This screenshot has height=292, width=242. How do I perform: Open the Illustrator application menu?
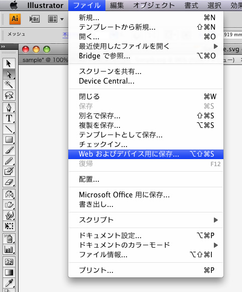45,6
